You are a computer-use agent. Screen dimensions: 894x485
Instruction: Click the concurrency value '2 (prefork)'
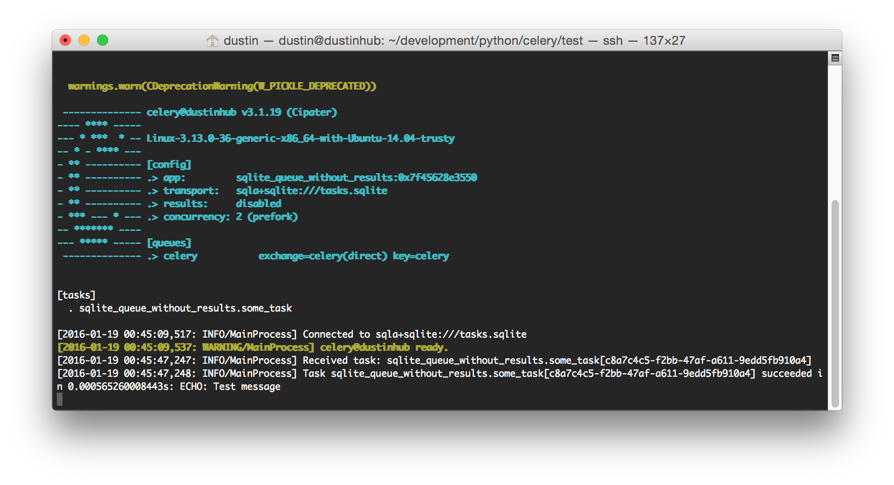(x=267, y=217)
